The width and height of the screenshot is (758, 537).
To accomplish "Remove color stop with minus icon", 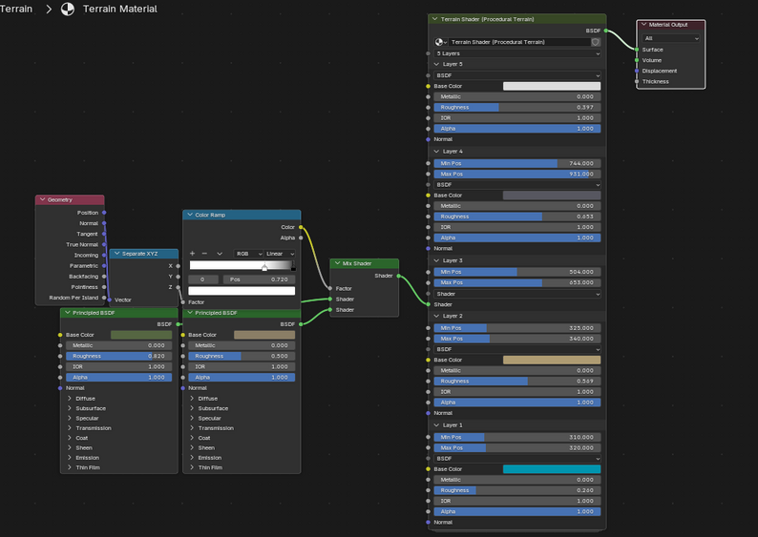I will 204,254.
